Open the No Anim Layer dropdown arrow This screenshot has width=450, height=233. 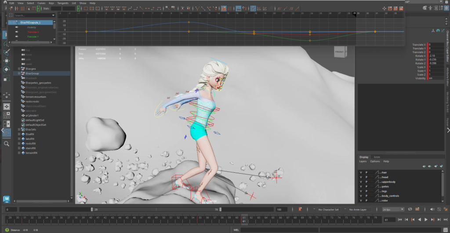[x=345, y=209]
